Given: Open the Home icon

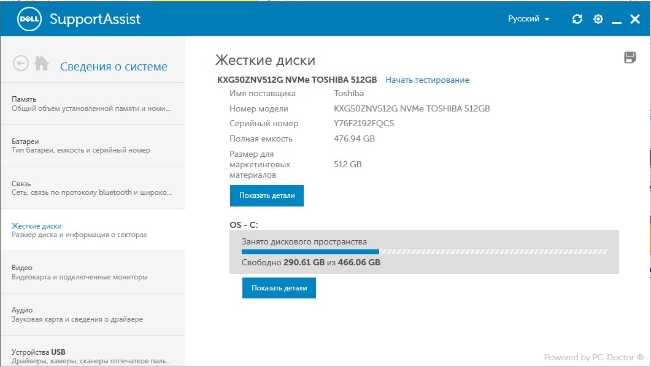Looking at the screenshot, I should point(42,64).
